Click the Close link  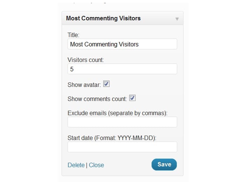point(96,165)
